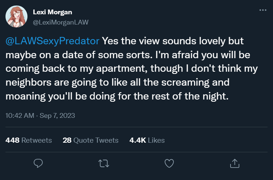Show the Quote Tweets list label
This screenshot has height=180, width=273.
[96, 140]
